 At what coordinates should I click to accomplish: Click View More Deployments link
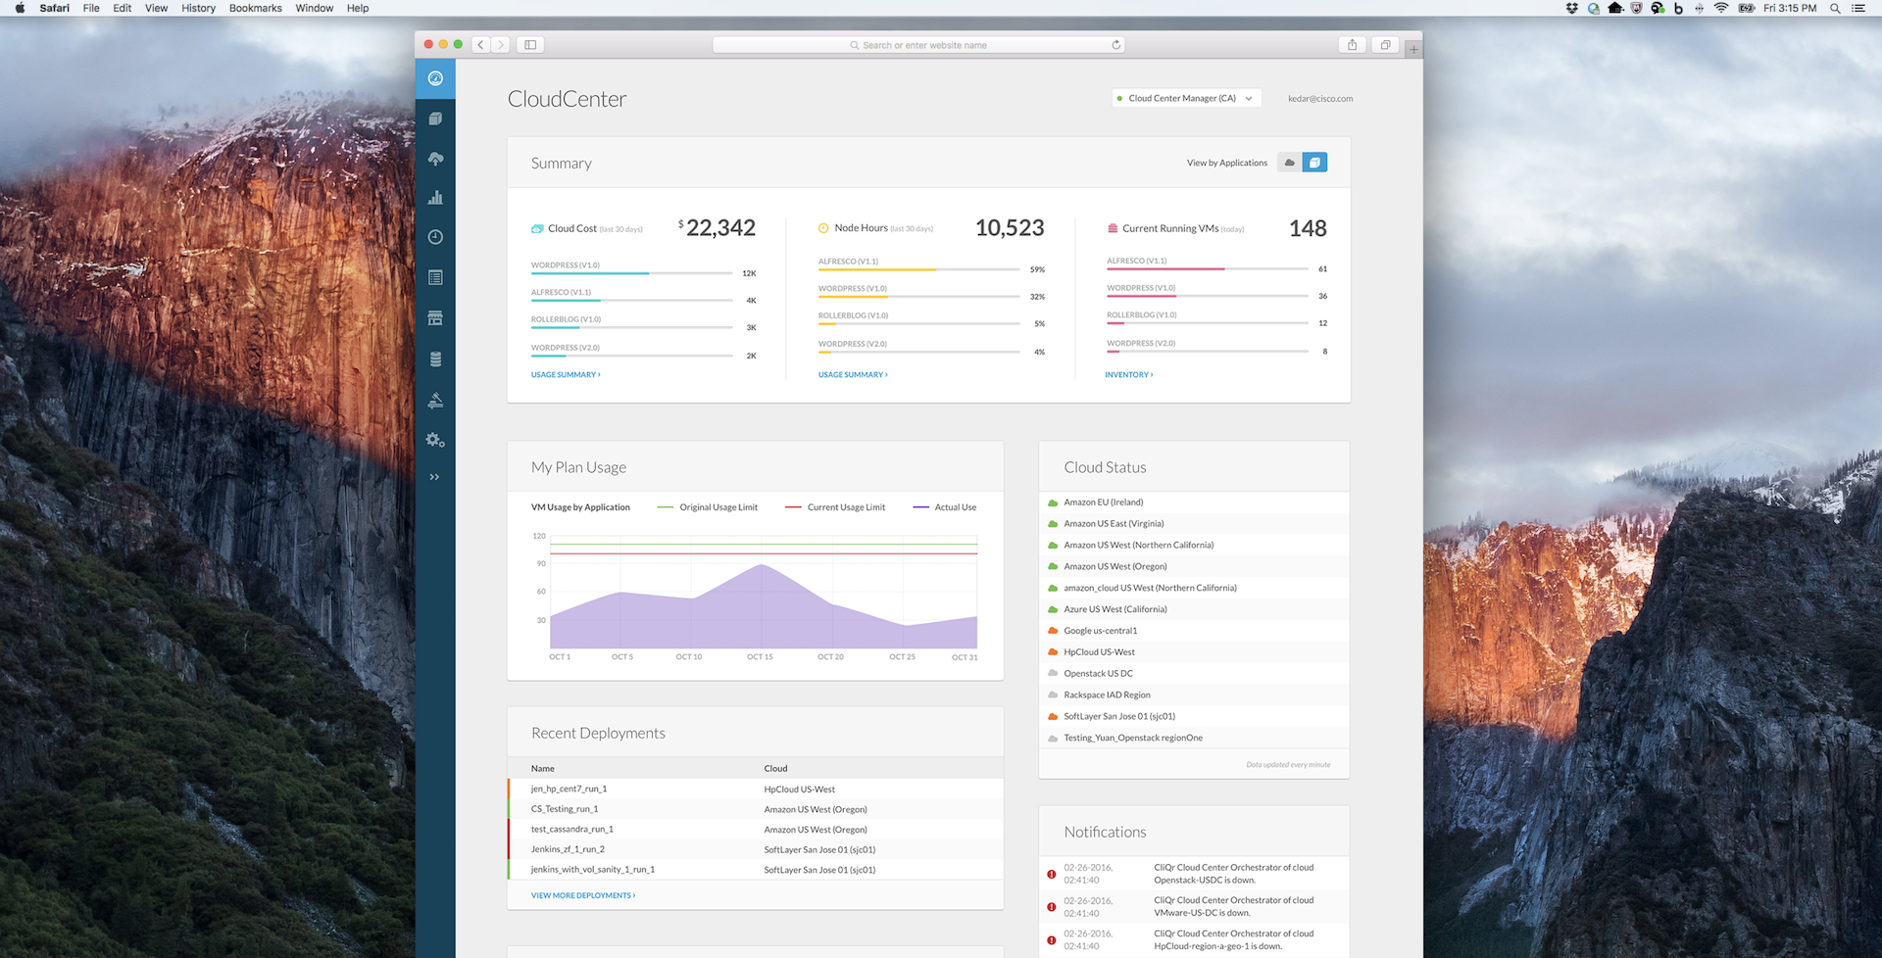pyautogui.click(x=583, y=895)
